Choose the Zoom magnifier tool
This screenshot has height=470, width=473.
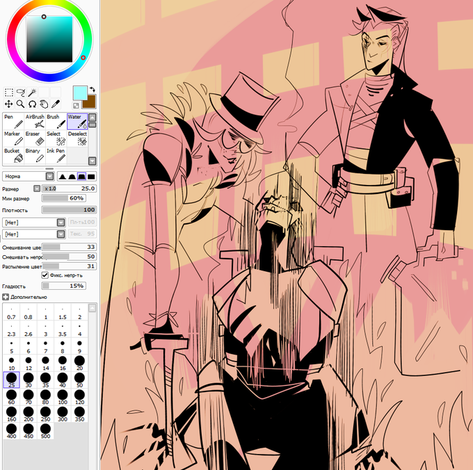tap(20, 104)
